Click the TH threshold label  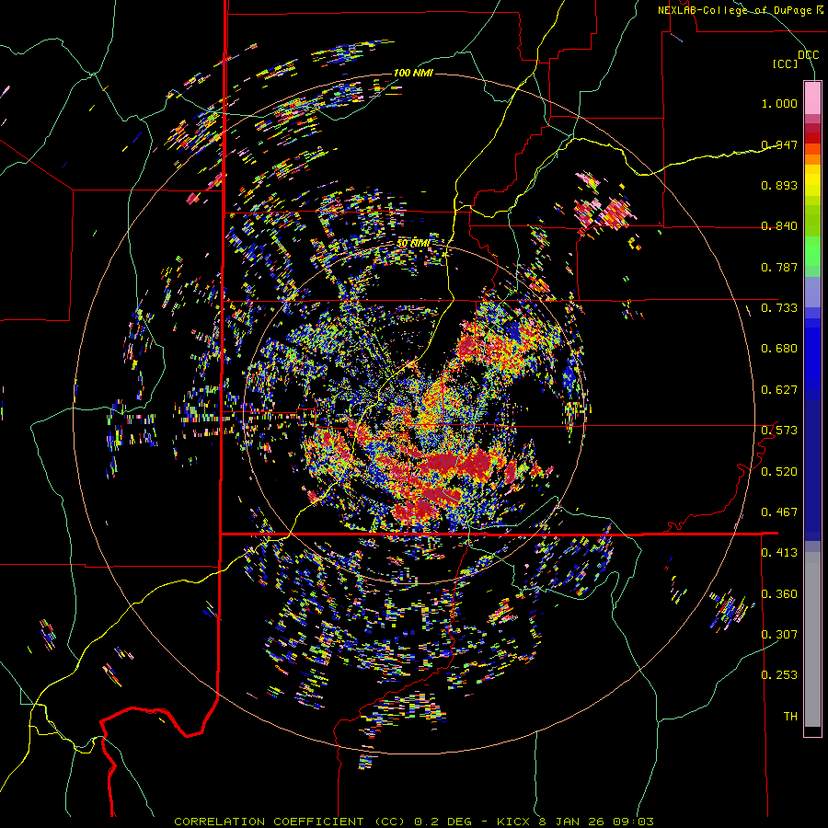pos(790,717)
